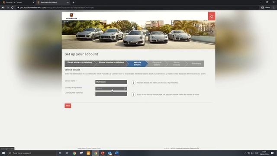Open first Chrome icon in taskbar
Screen dimensions: 277x156
tap(74, 153)
